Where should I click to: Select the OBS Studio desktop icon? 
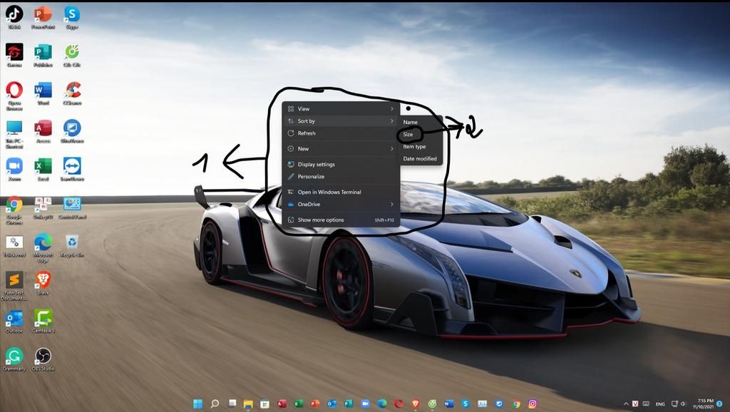click(x=43, y=359)
